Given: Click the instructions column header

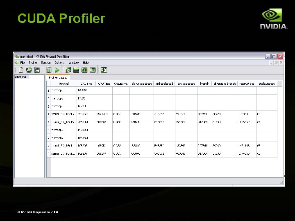Looking at the screenshot, I should click(x=247, y=83).
